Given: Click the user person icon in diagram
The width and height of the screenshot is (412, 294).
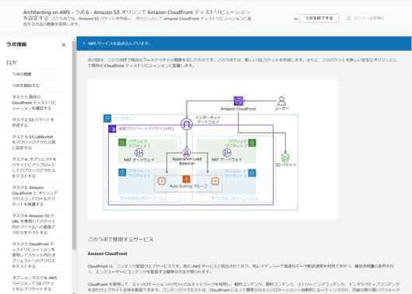Looking at the screenshot, I should (281, 101).
